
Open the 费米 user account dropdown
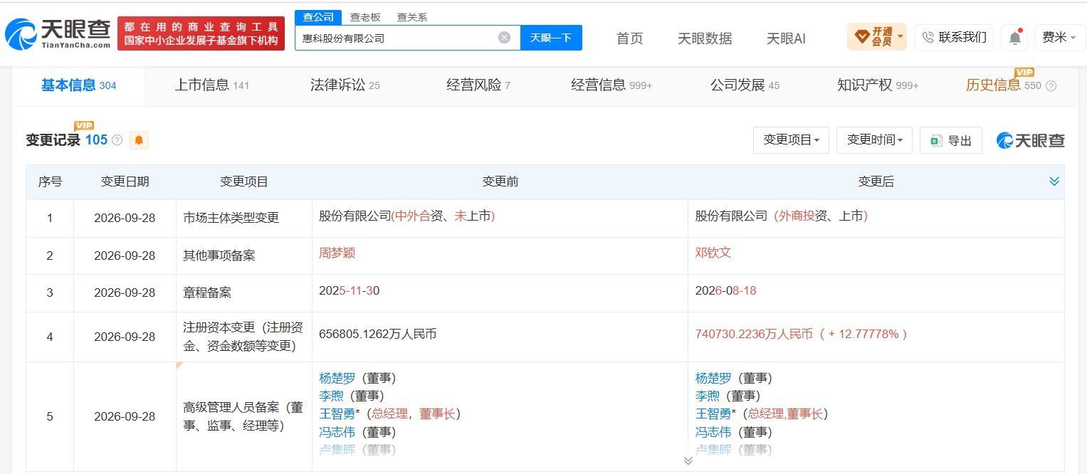tap(1060, 38)
